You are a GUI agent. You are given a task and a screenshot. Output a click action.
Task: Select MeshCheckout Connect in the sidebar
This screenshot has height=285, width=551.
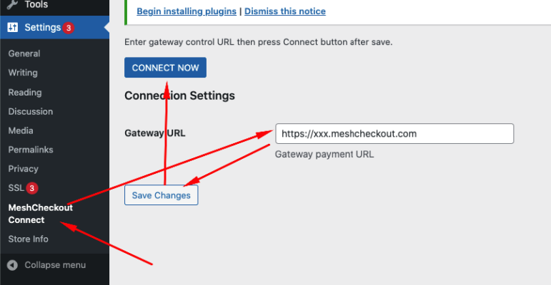(41, 214)
